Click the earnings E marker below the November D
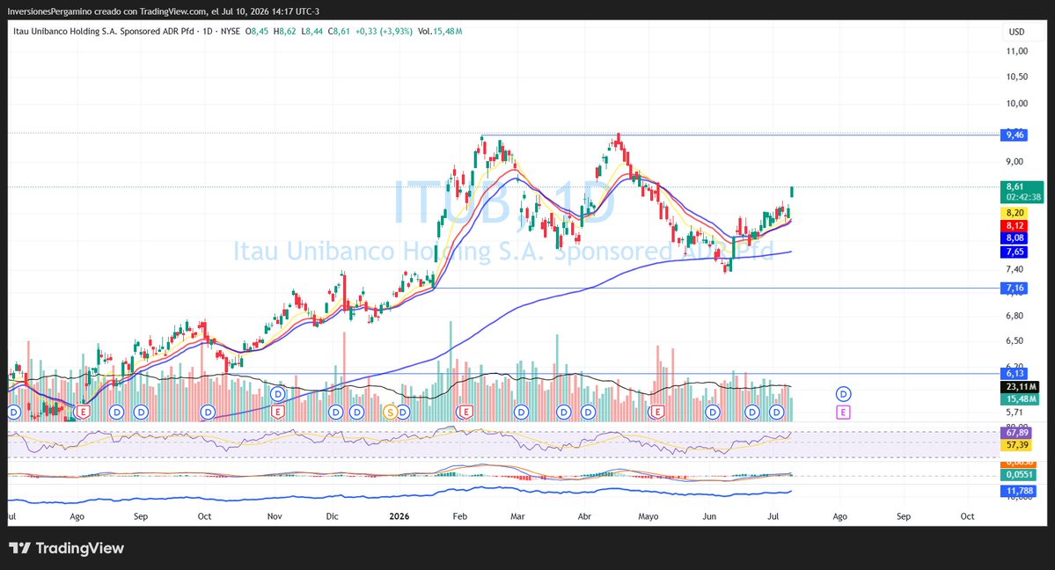The image size is (1055, 570). pos(277,411)
